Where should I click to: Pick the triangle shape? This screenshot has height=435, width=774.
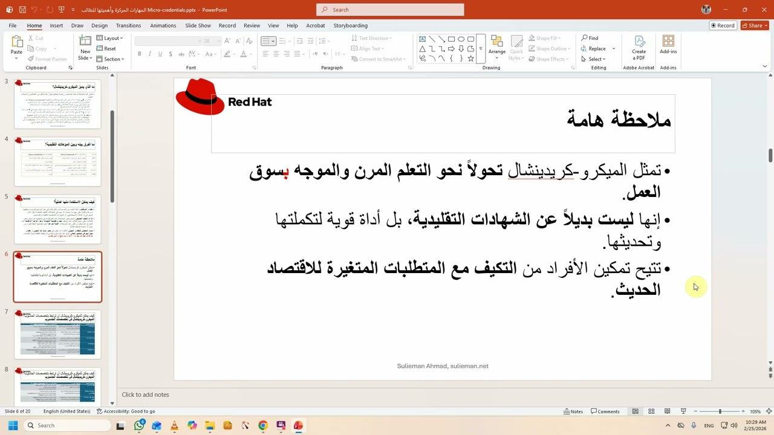tap(422, 49)
